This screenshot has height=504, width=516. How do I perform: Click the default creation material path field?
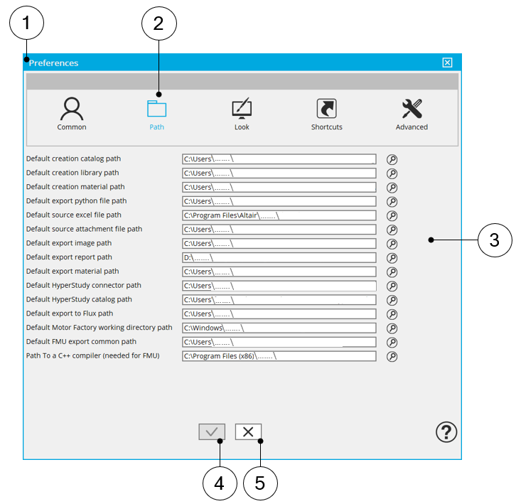pyautogui.click(x=279, y=188)
